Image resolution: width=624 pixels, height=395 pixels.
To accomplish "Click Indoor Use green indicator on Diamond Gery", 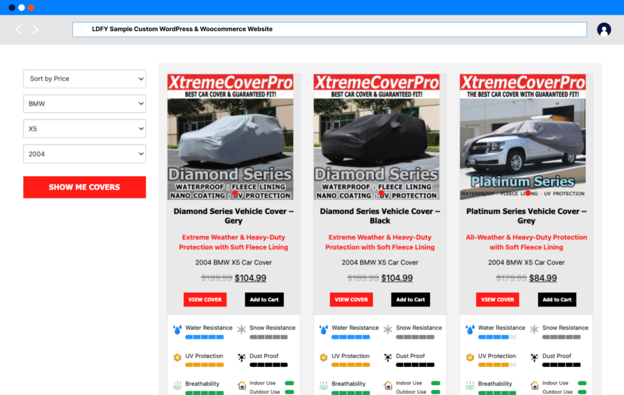I will (289, 383).
